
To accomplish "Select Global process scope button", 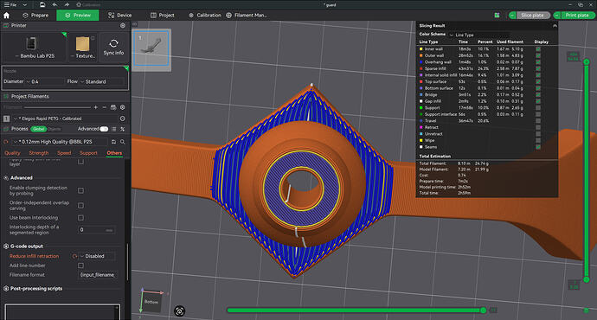I will [38, 129].
